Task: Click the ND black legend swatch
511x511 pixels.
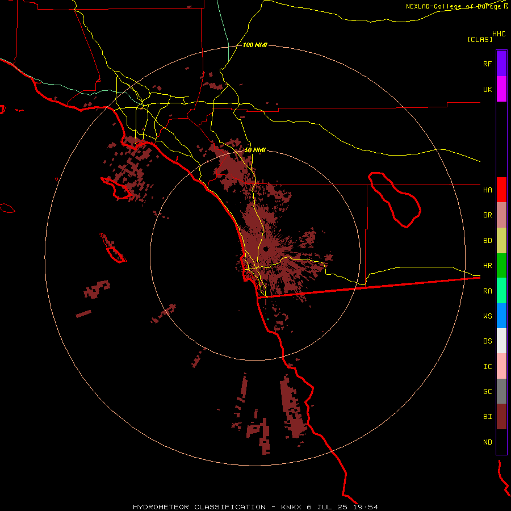Action: (501, 442)
